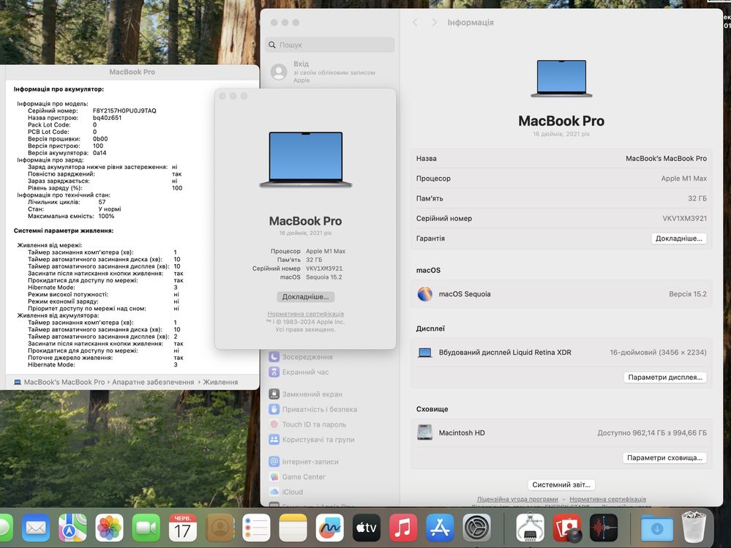Click the Інформація про акумулятор heading
This screenshot has width=731, height=548.
(x=59, y=89)
